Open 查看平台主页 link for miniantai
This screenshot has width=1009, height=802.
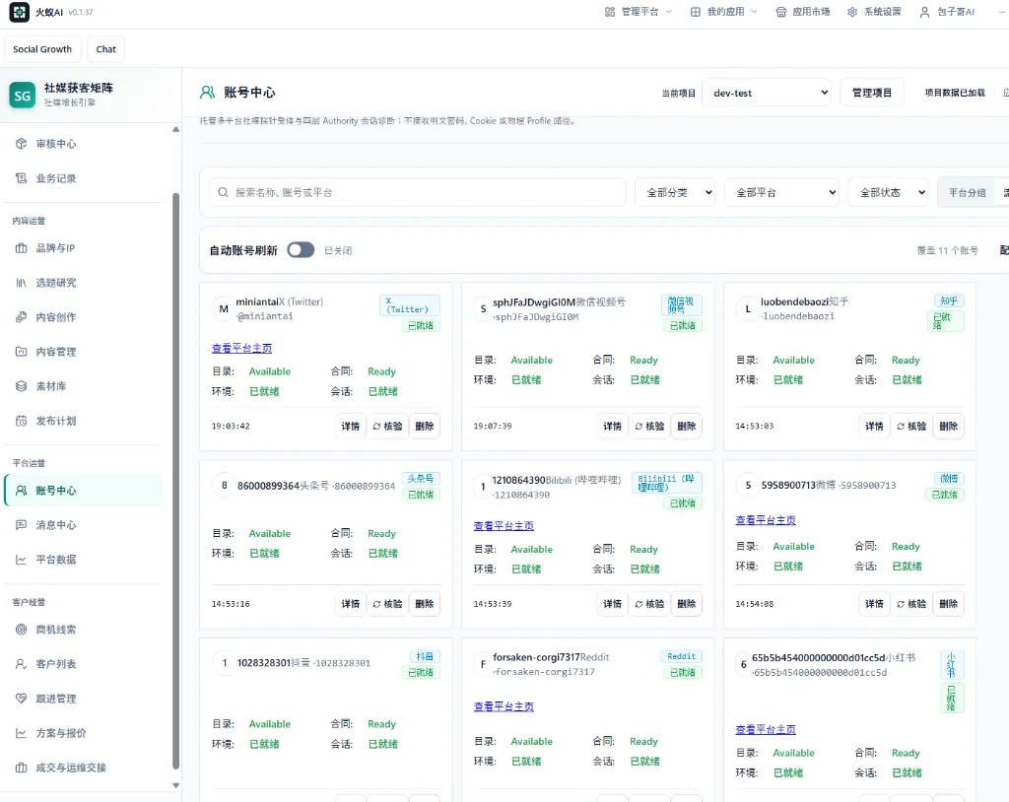tap(242, 348)
